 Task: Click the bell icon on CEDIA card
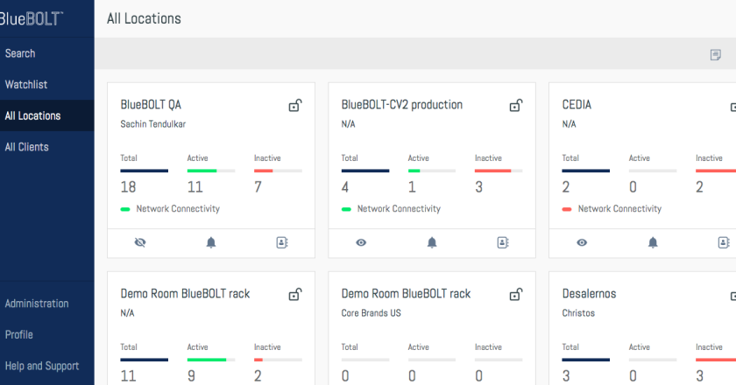coord(653,242)
